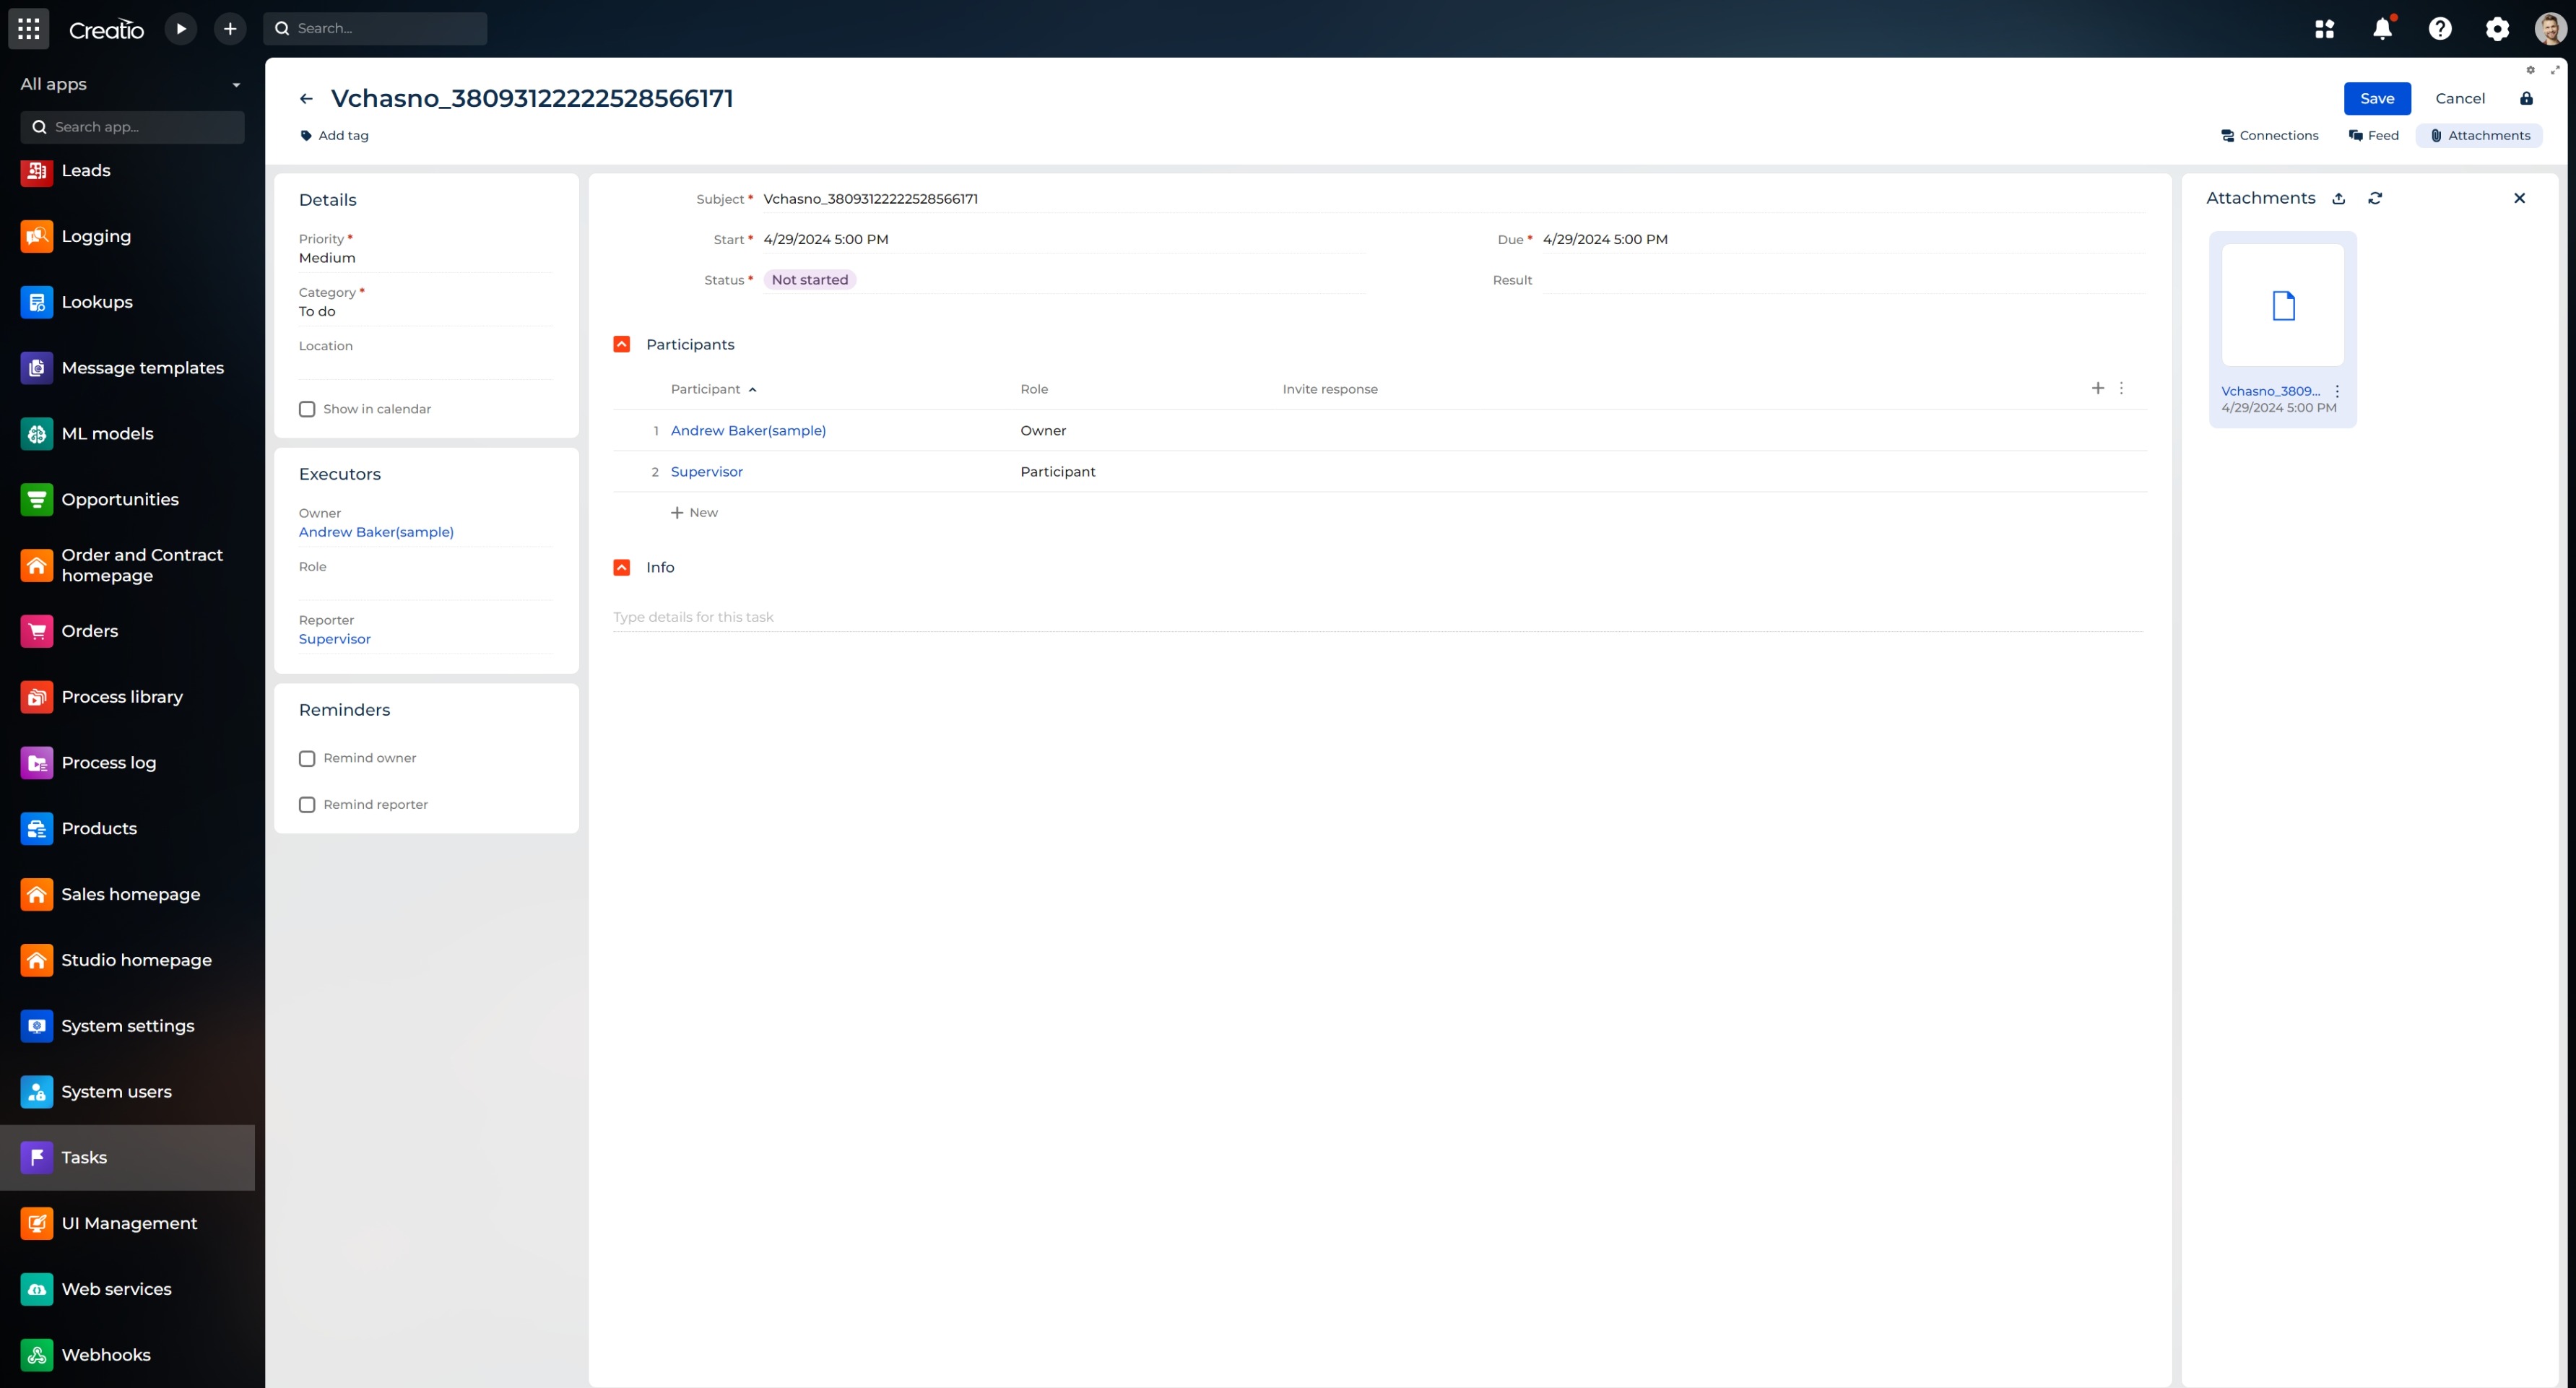Image resolution: width=2576 pixels, height=1388 pixels.
Task: Collapse the Info section
Action: click(x=621, y=567)
